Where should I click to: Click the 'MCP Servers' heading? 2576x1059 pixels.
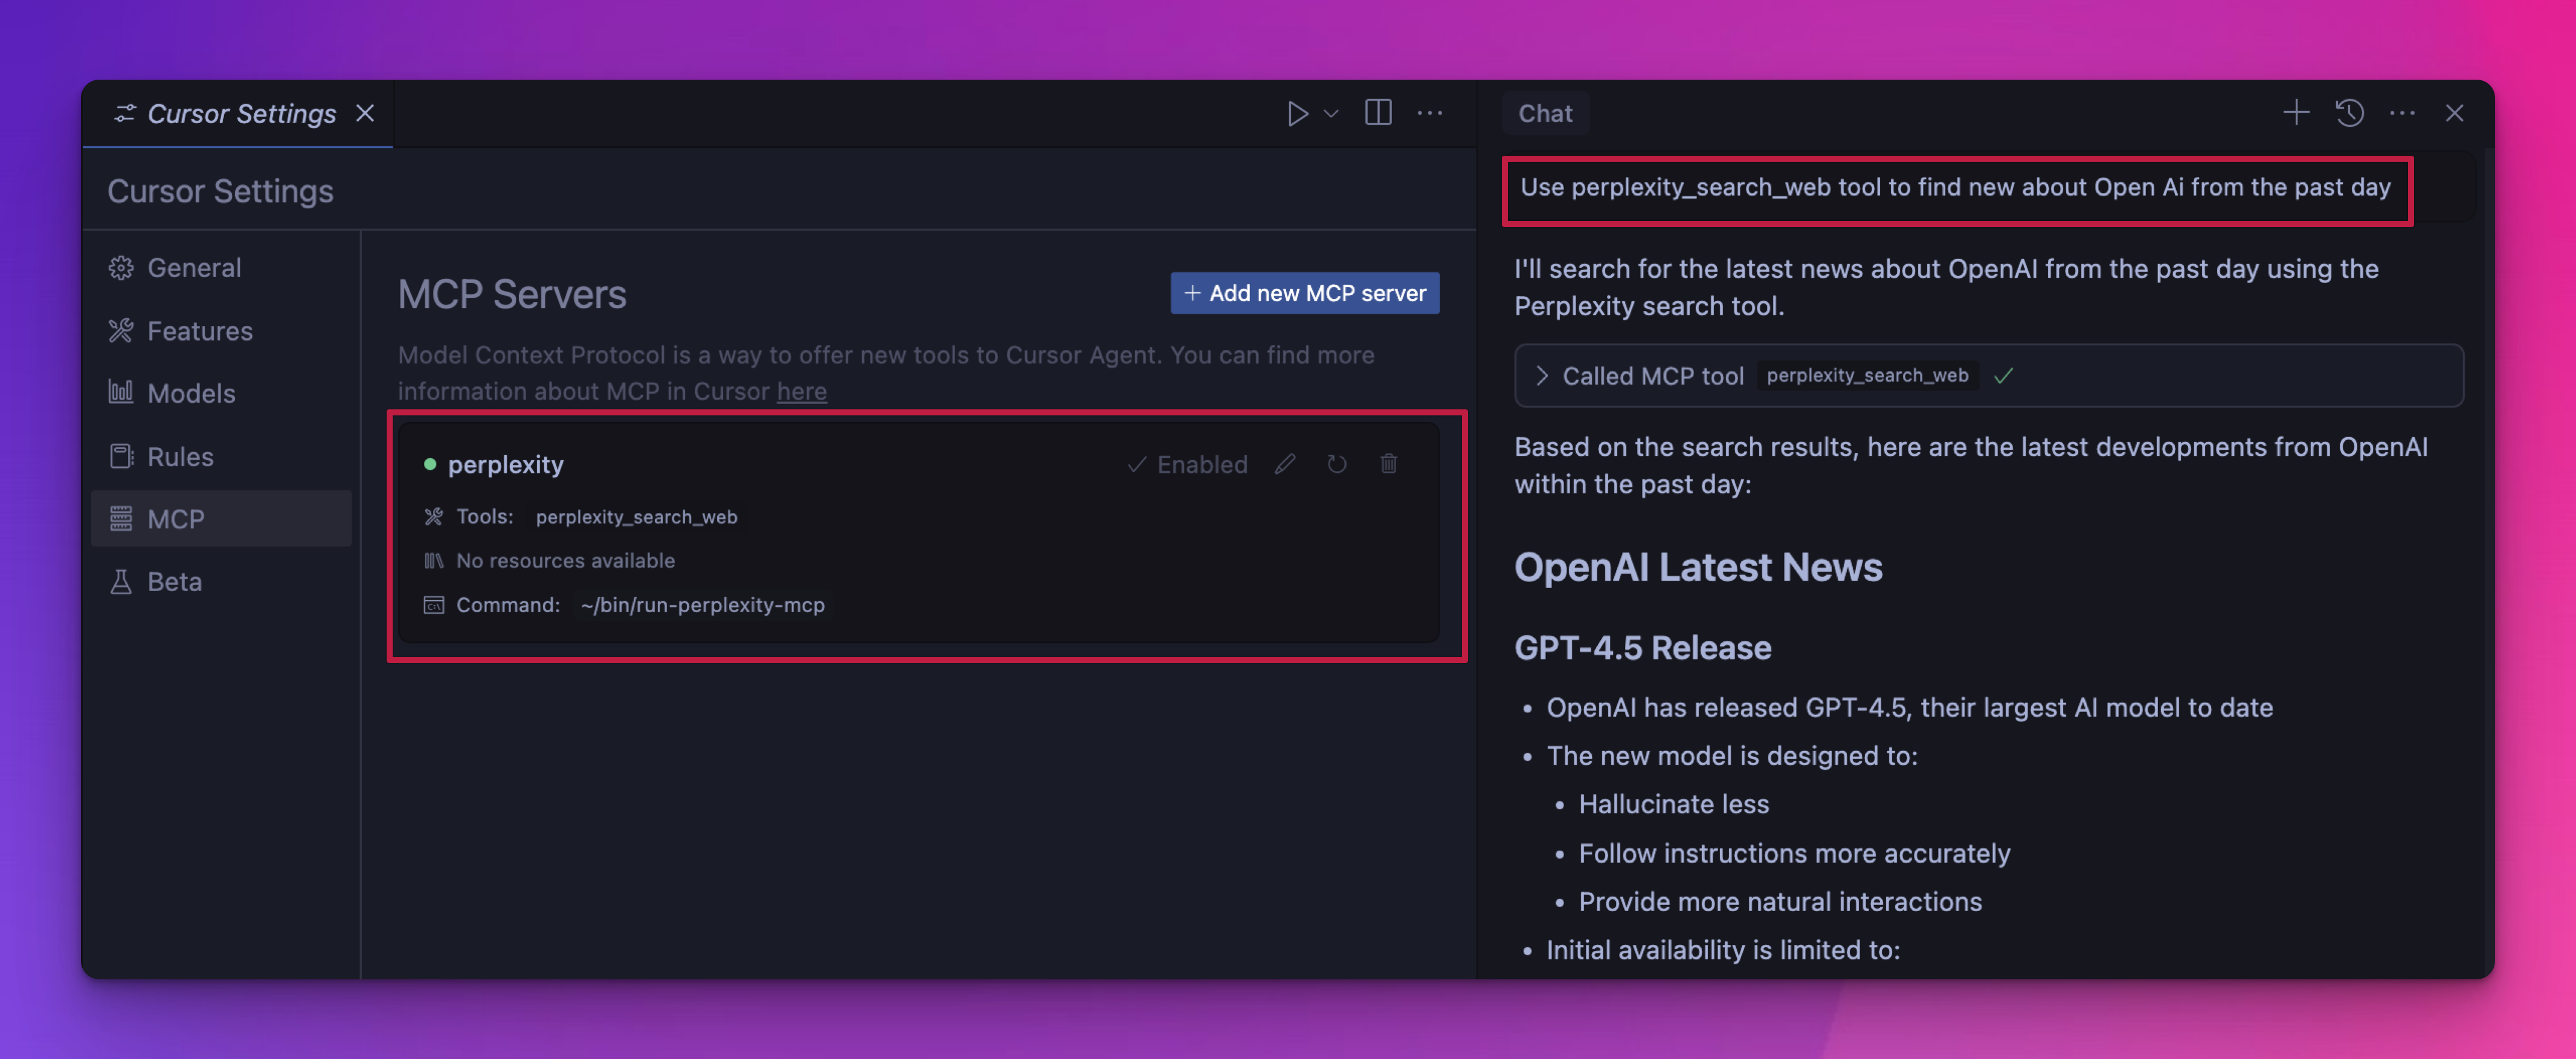[x=512, y=295]
